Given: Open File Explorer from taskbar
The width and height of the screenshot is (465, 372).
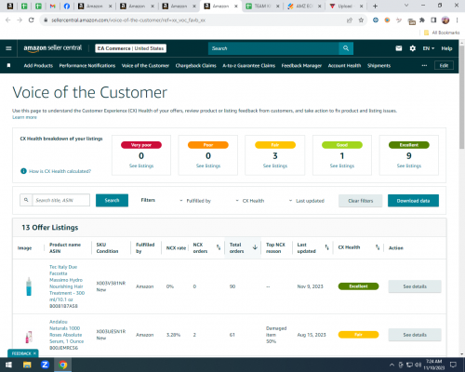Looking at the screenshot, I should point(27,365).
